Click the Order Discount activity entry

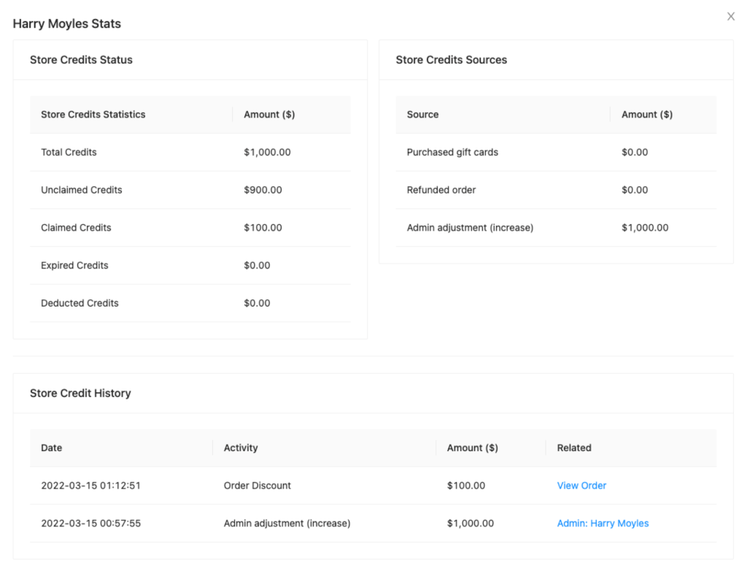tap(257, 486)
